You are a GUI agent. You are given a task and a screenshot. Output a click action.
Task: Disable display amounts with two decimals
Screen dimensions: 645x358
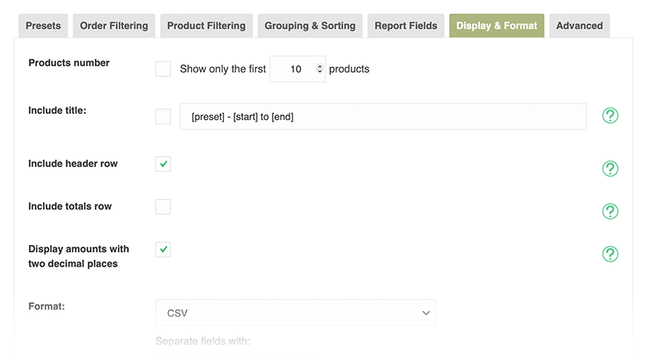coord(163,249)
